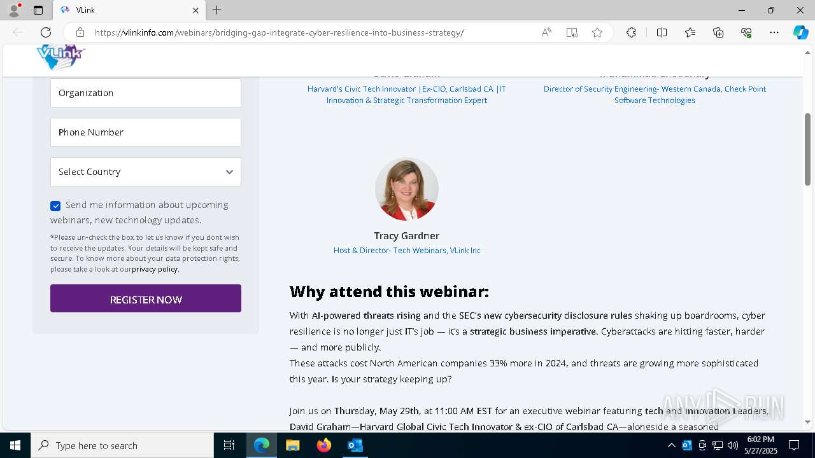The image size is (815, 458).
Task: Click Host & Director title link
Action: (407, 251)
